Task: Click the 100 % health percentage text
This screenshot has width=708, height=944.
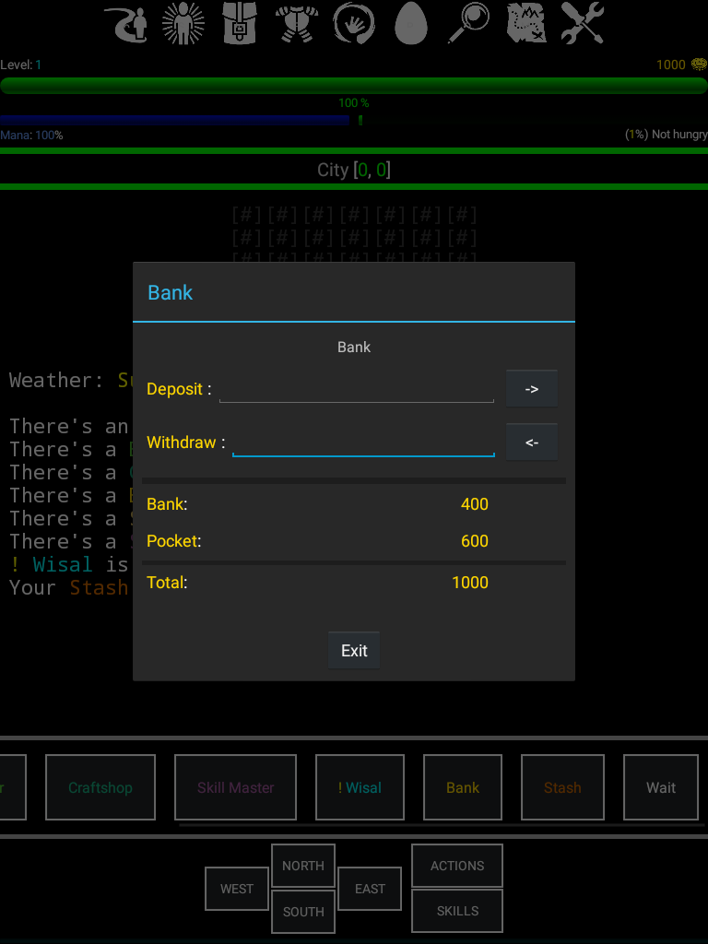Action: [353, 103]
